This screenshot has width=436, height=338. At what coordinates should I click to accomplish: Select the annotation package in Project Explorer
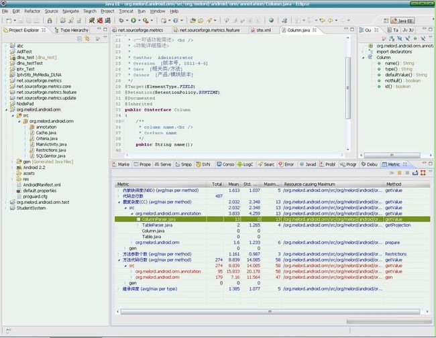pos(46,127)
